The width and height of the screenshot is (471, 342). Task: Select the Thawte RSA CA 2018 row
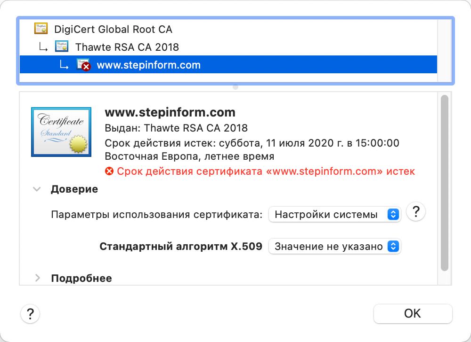228,47
